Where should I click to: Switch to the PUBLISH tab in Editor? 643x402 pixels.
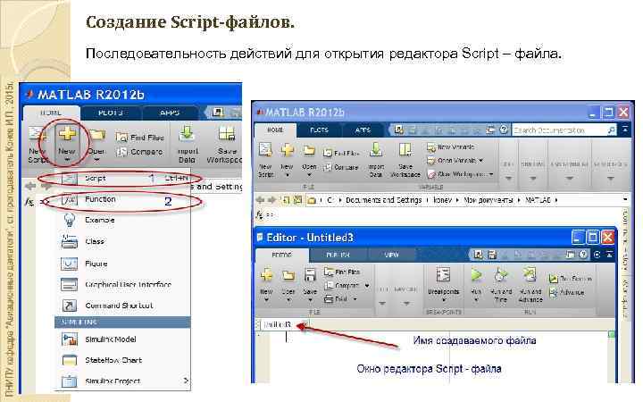[x=338, y=255]
